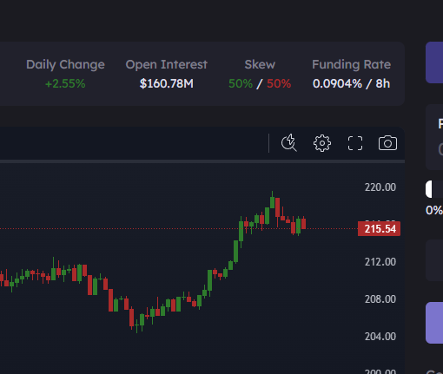Click the +2.55% daily change value
Viewport: 443px width, 374px height.
65,84
